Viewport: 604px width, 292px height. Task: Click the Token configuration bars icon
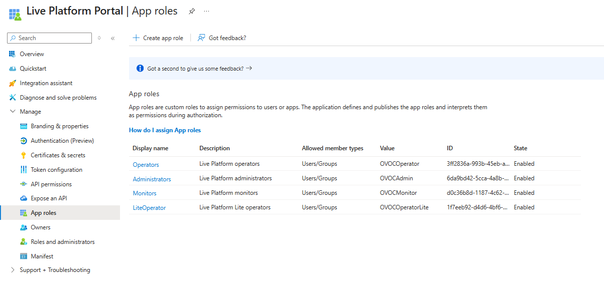click(x=23, y=170)
